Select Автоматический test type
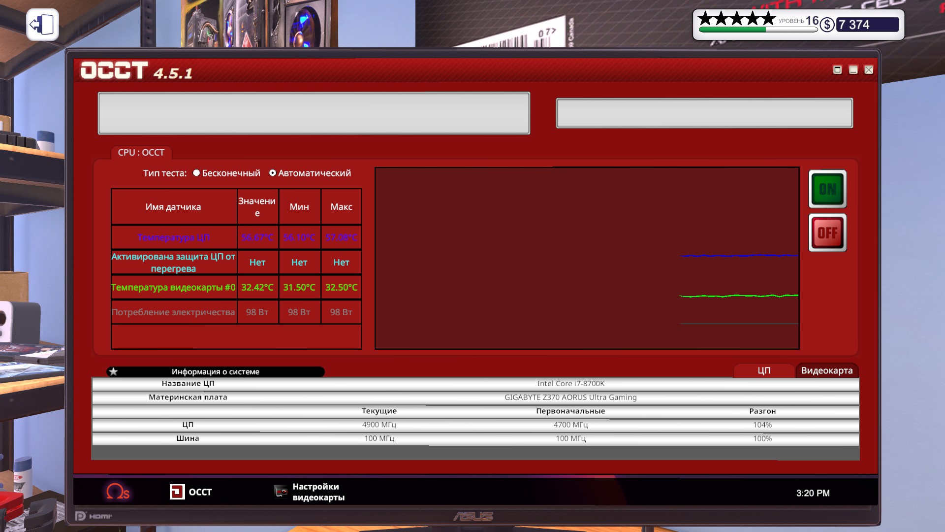Screen dimensions: 945x532 point(273,173)
